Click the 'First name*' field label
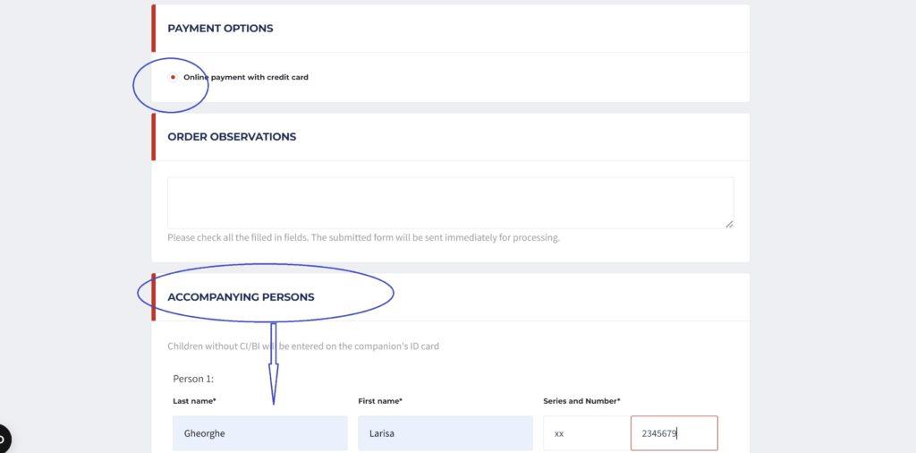Screen dimensions: 916x453 tap(380, 401)
